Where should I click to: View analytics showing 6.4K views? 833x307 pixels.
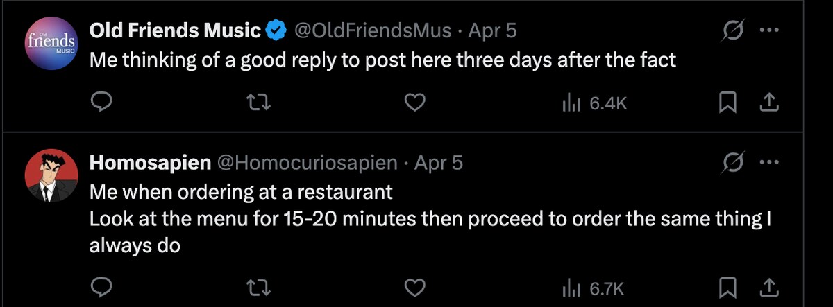(x=594, y=103)
